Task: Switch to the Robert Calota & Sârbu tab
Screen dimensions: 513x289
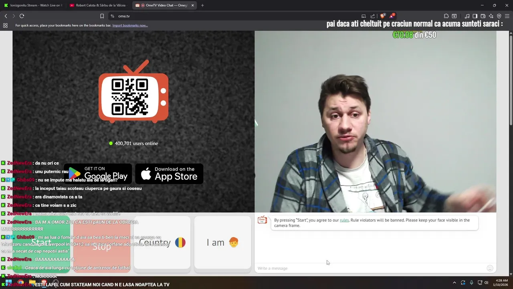Action: 98,5
